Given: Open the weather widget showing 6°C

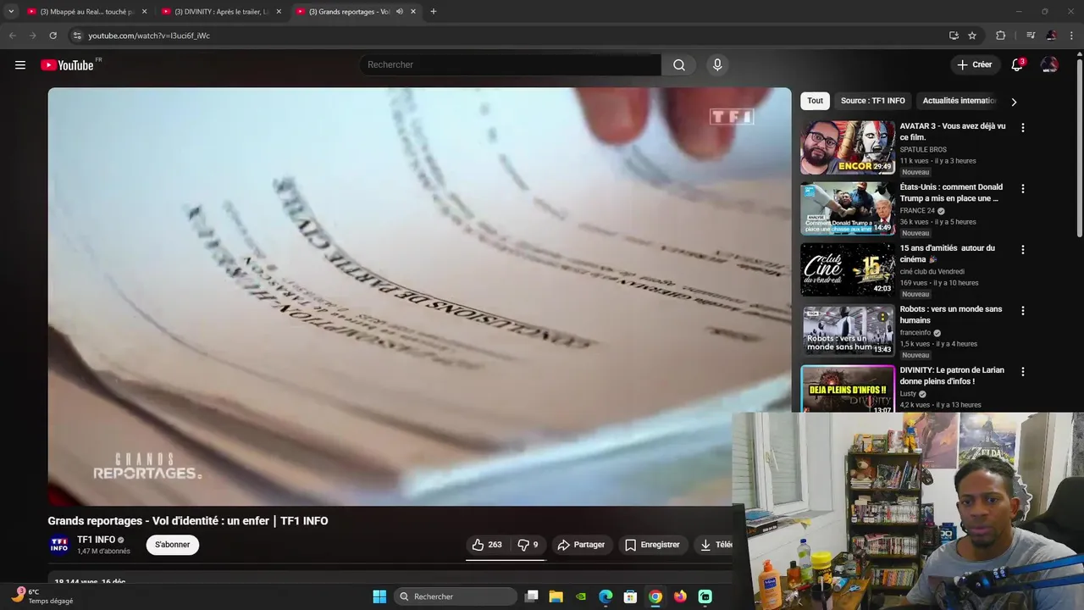Looking at the screenshot, I should click(x=42, y=596).
